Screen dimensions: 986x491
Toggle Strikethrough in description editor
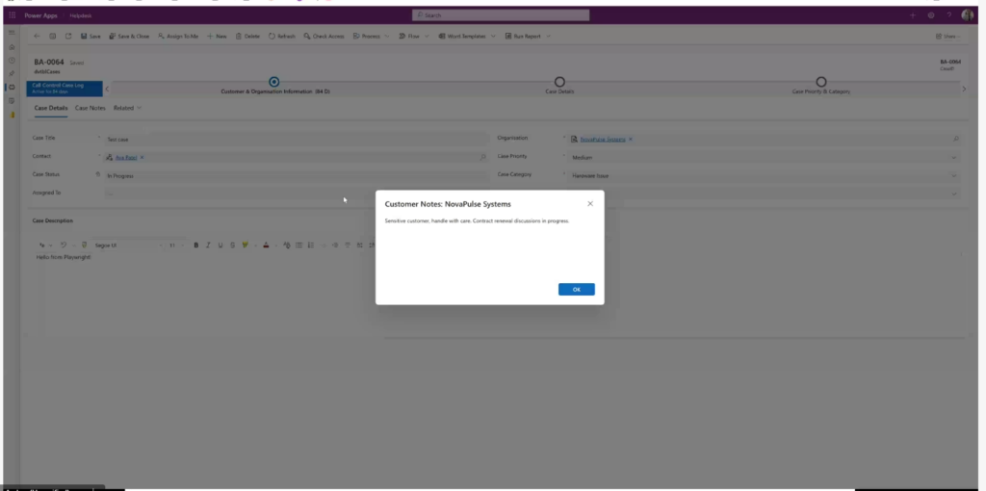232,245
